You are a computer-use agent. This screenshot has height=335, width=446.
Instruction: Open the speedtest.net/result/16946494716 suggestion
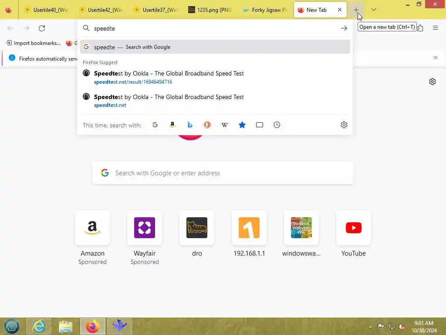[x=215, y=78]
